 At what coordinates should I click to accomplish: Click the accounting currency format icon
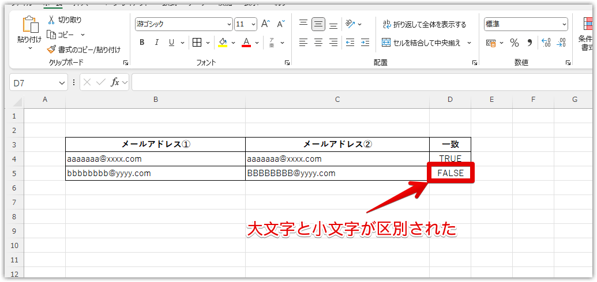491,43
